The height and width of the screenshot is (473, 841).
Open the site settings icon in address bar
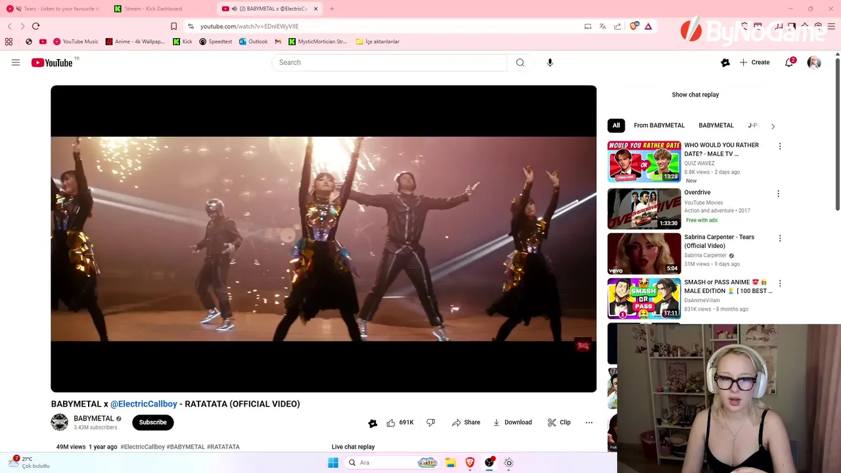click(191, 26)
